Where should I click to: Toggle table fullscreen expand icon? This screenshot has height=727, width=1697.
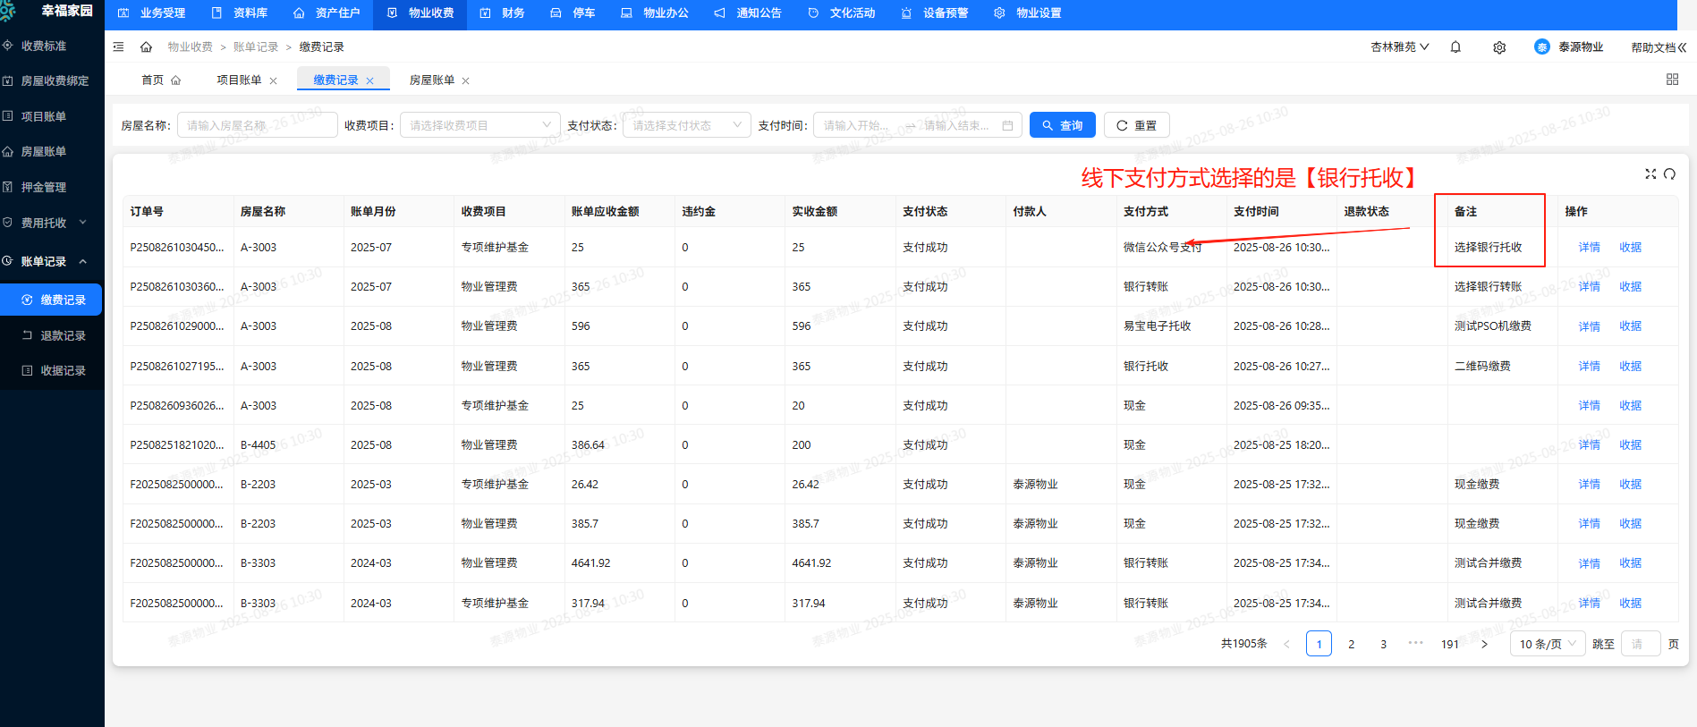(1650, 173)
